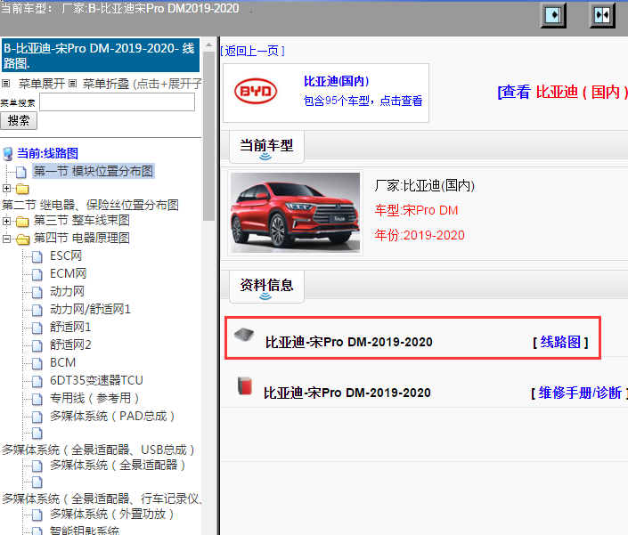Click the page icon beside BCM
The height and width of the screenshot is (535, 628).
37,363
